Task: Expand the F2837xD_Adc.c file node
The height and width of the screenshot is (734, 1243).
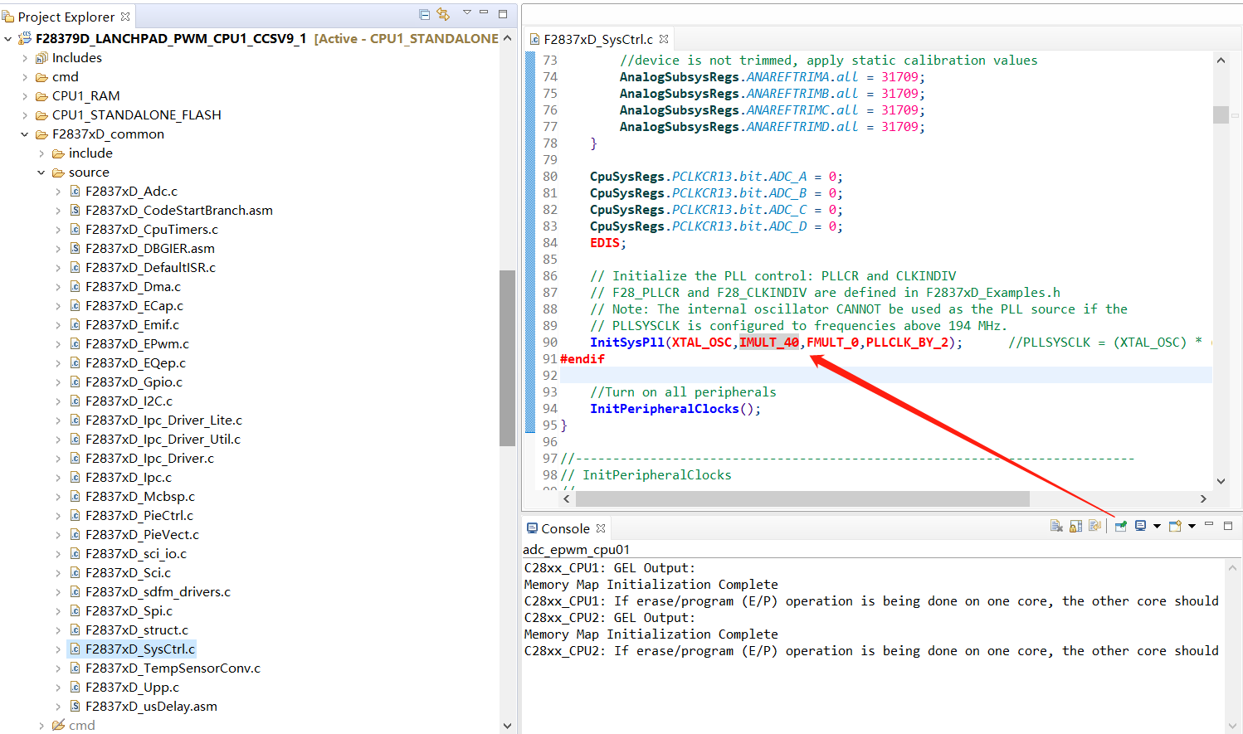Action: pos(58,192)
